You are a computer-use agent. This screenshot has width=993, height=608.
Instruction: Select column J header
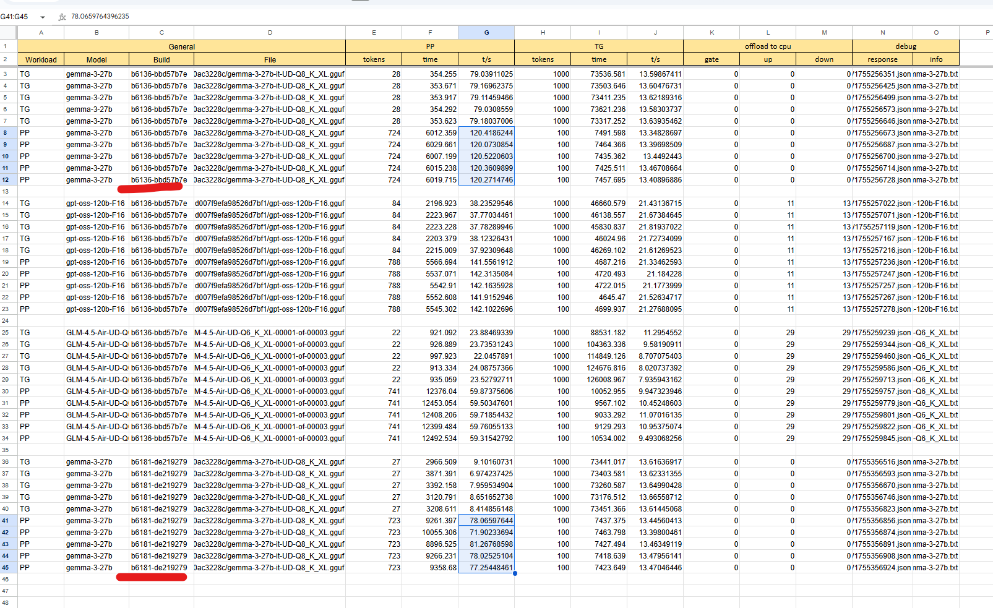click(x=655, y=32)
